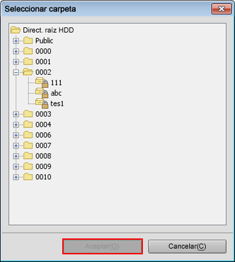Select the '0004' folder name

[x=43, y=124]
